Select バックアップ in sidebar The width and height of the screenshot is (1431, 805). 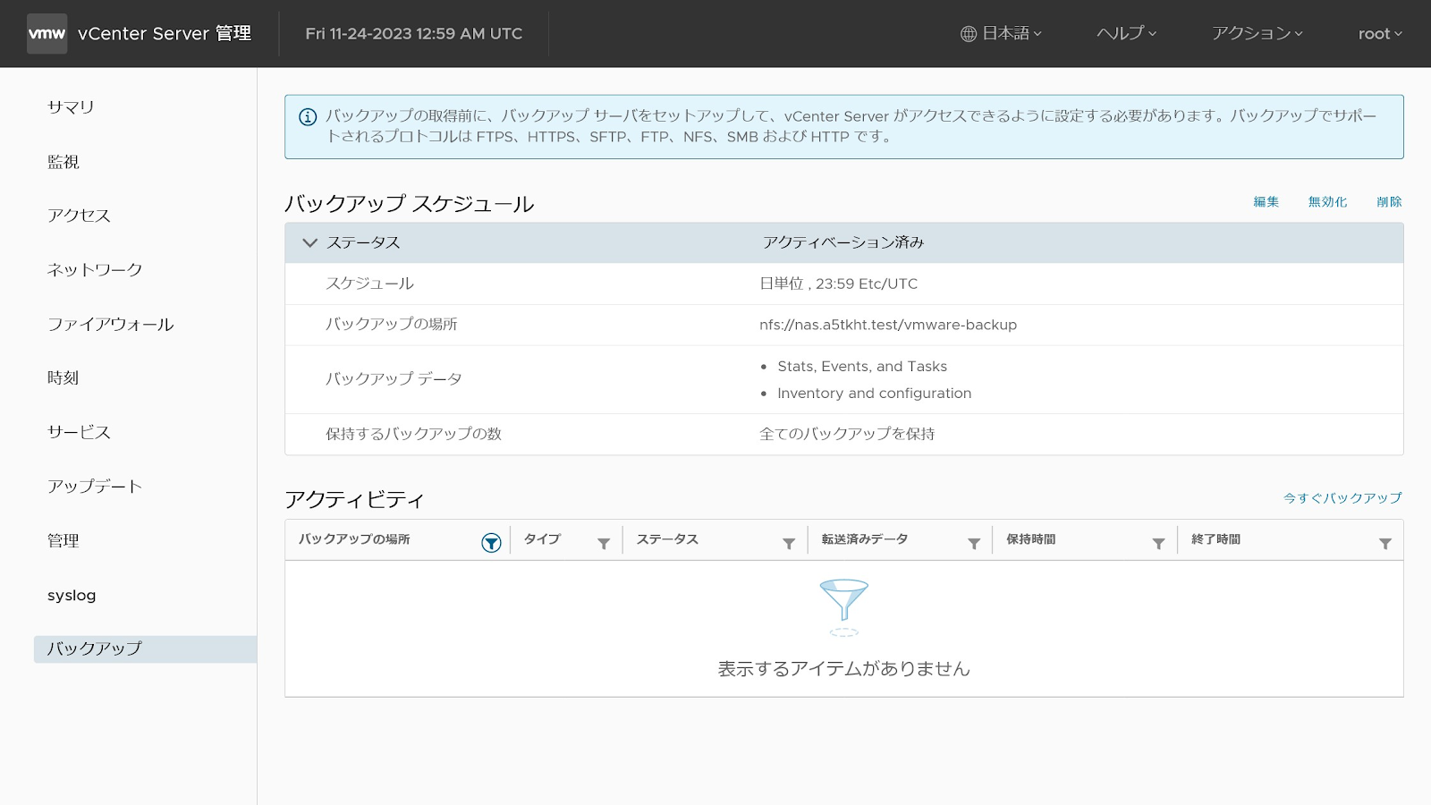pos(145,649)
